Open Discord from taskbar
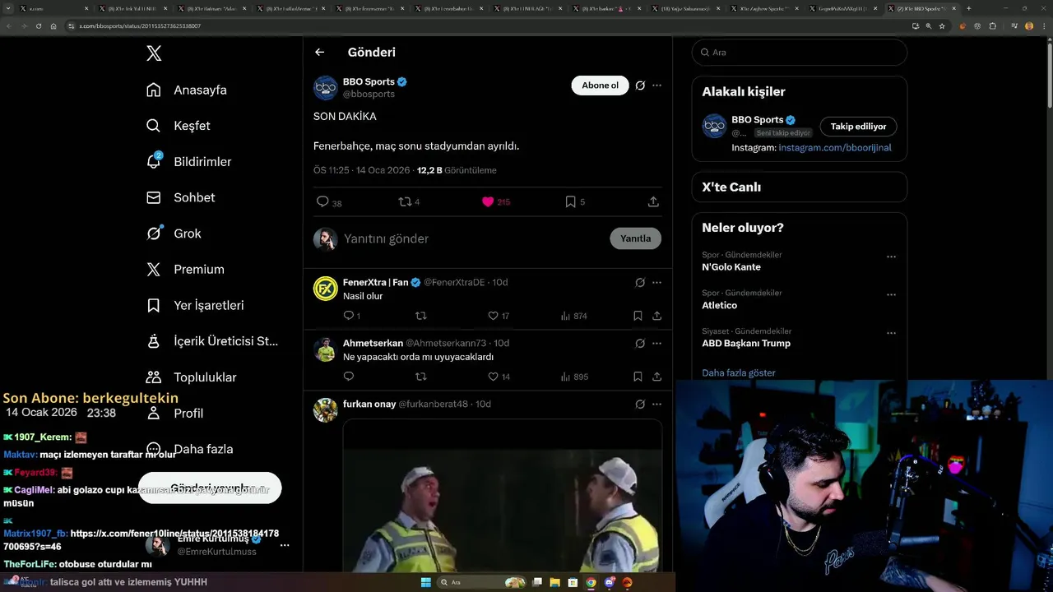The width and height of the screenshot is (1053, 592). tap(609, 582)
